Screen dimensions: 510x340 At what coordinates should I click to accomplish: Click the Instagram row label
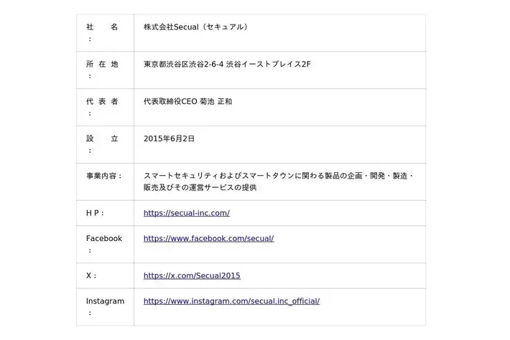click(x=105, y=301)
